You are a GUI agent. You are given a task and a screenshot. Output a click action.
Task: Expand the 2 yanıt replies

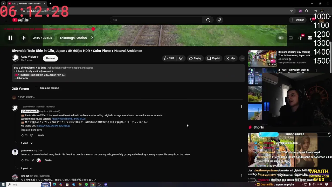(27, 168)
